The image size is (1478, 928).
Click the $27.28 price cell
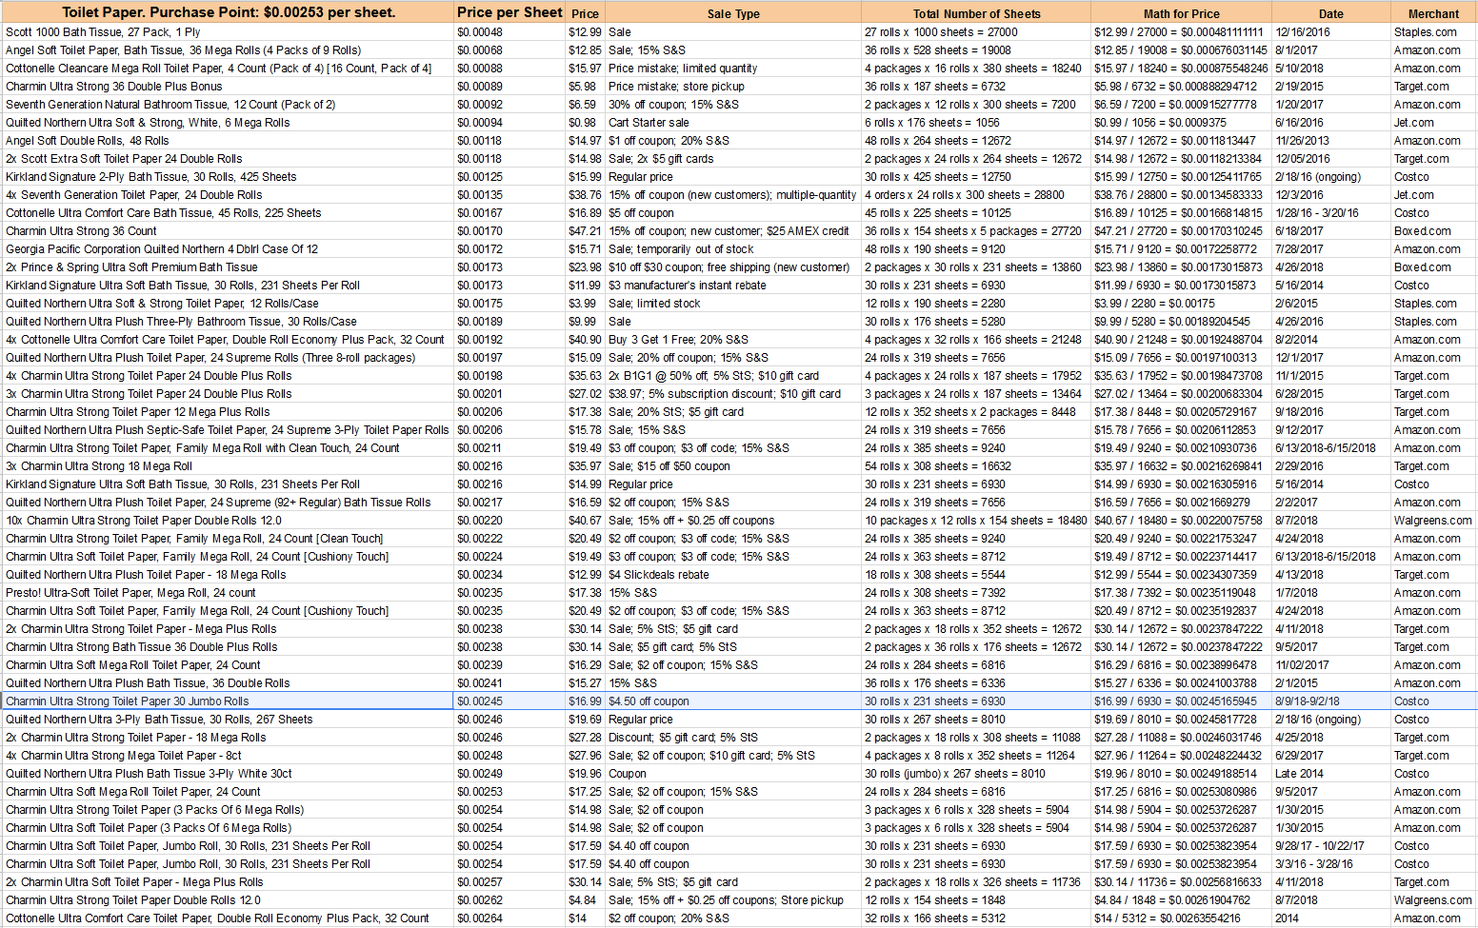[585, 737]
